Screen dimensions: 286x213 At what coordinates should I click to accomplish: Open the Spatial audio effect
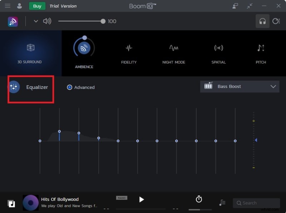coord(218,48)
